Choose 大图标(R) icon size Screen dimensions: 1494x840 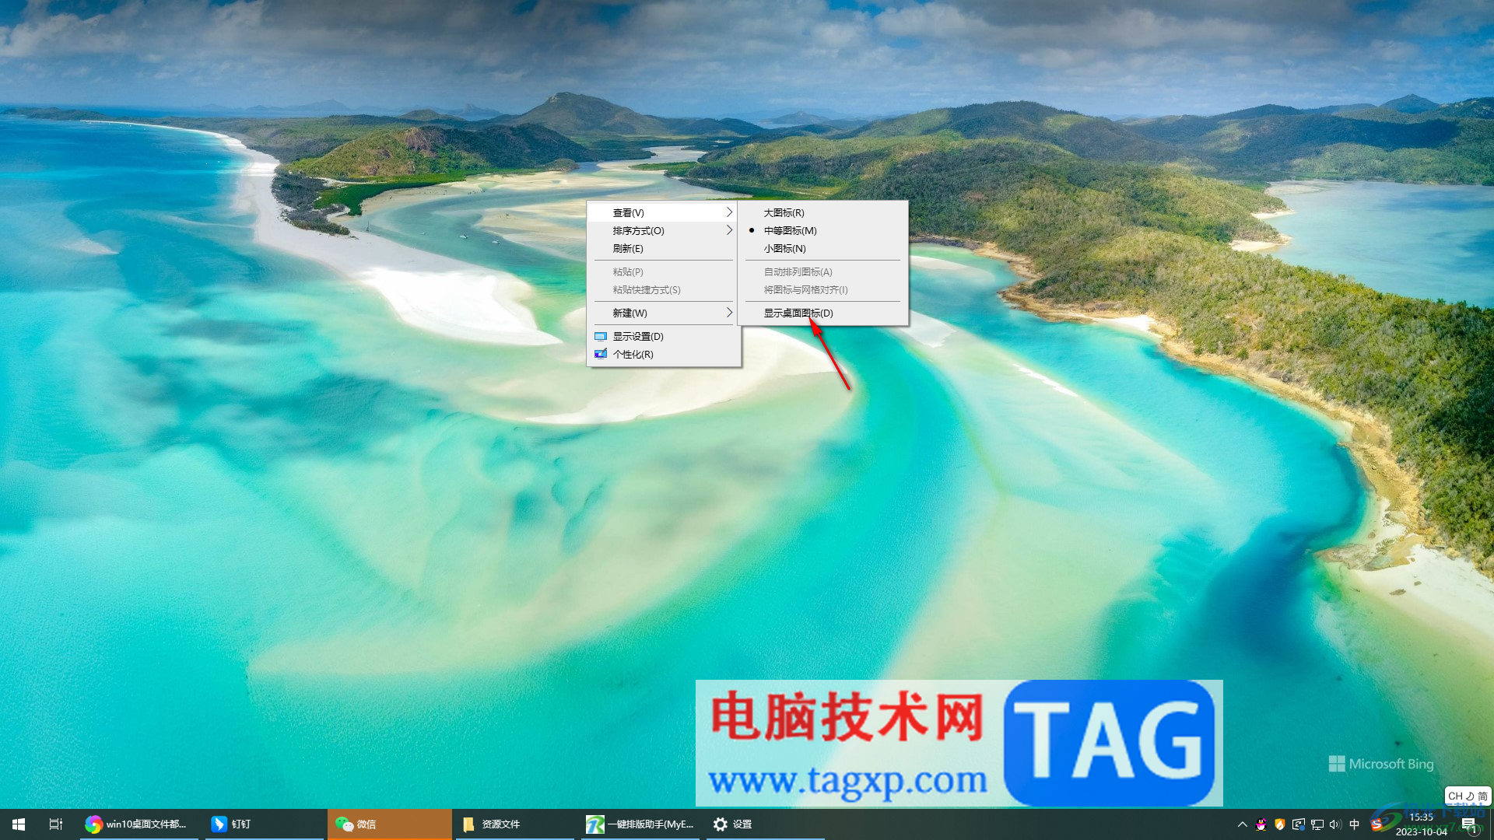click(784, 212)
